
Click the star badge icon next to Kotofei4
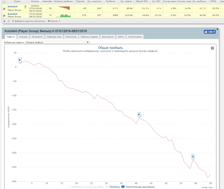click(x=25, y=7)
